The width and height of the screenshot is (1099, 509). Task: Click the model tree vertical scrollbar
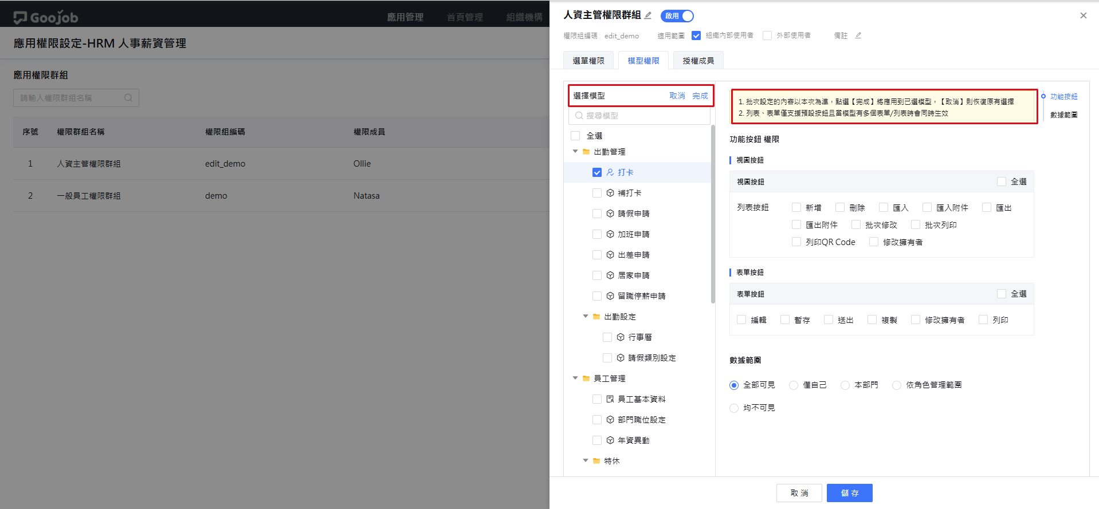713,214
